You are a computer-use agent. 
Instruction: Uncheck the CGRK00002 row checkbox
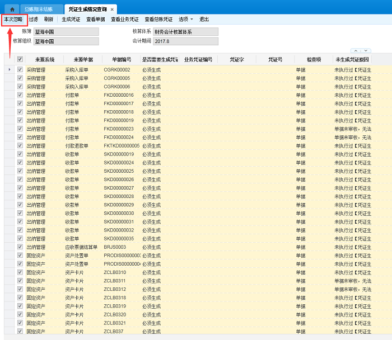point(20,70)
